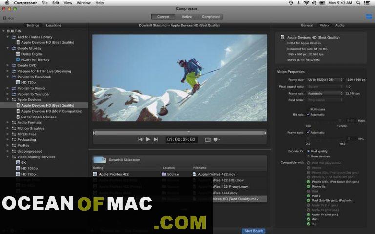Collapse the BUILT-IN group

pos(3,31)
